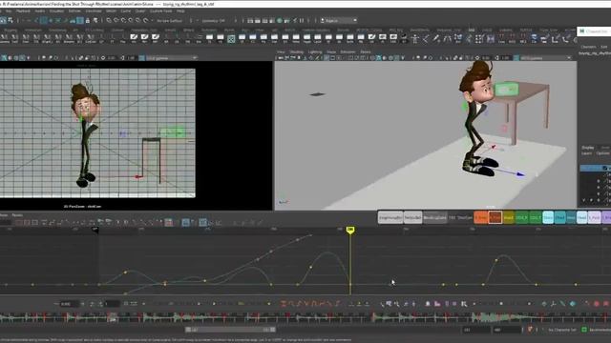The width and height of the screenshot is (611, 343).
Task: Click the yellow picker button
Action: [509, 218]
